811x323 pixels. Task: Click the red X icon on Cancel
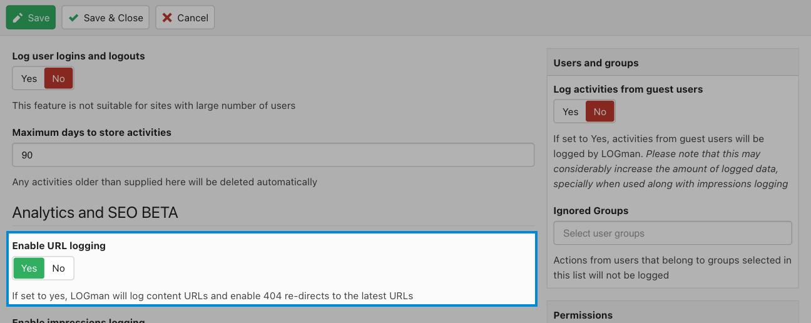coord(167,18)
